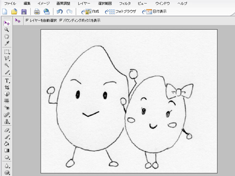
Task: Click Move tool icon in options bar
Action: point(18,21)
